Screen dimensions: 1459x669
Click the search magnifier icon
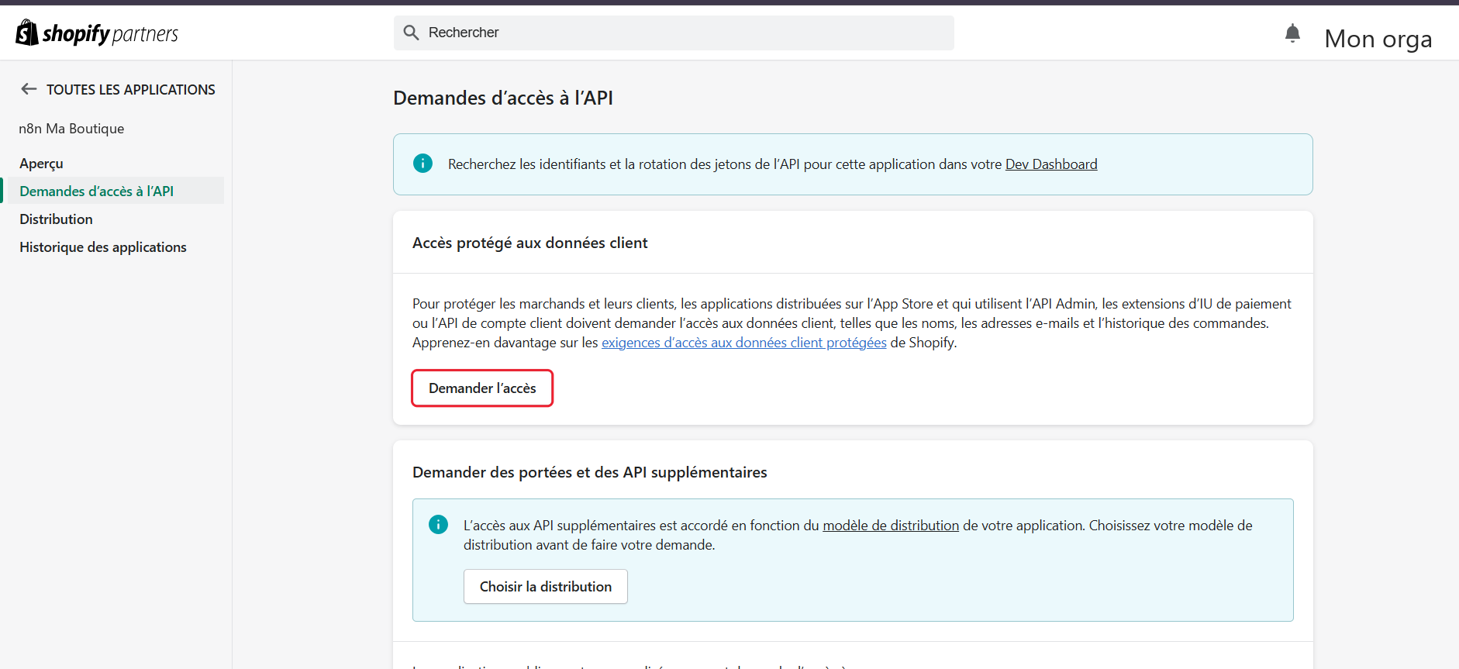[412, 33]
